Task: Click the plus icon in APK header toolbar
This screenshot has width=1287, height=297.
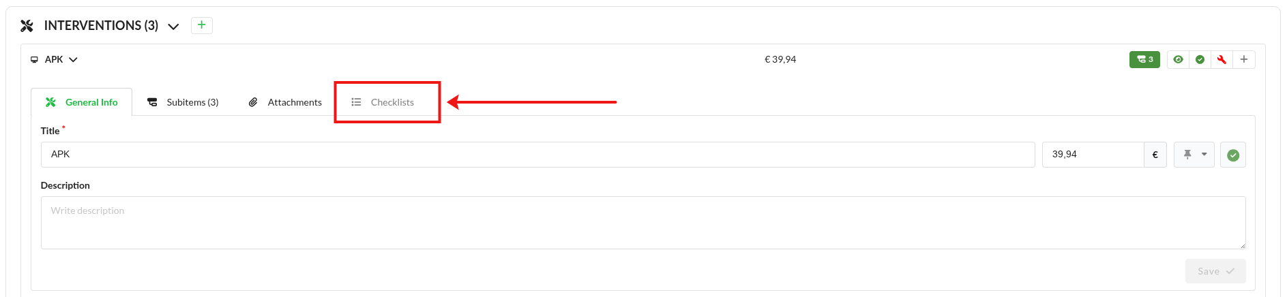Action: pyautogui.click(x=1244, y=59)
